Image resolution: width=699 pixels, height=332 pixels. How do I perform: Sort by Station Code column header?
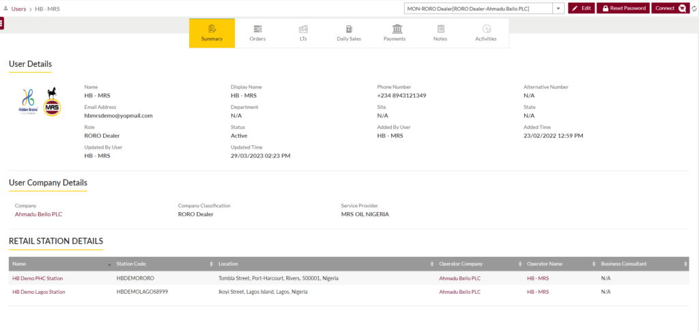[164, 264]
